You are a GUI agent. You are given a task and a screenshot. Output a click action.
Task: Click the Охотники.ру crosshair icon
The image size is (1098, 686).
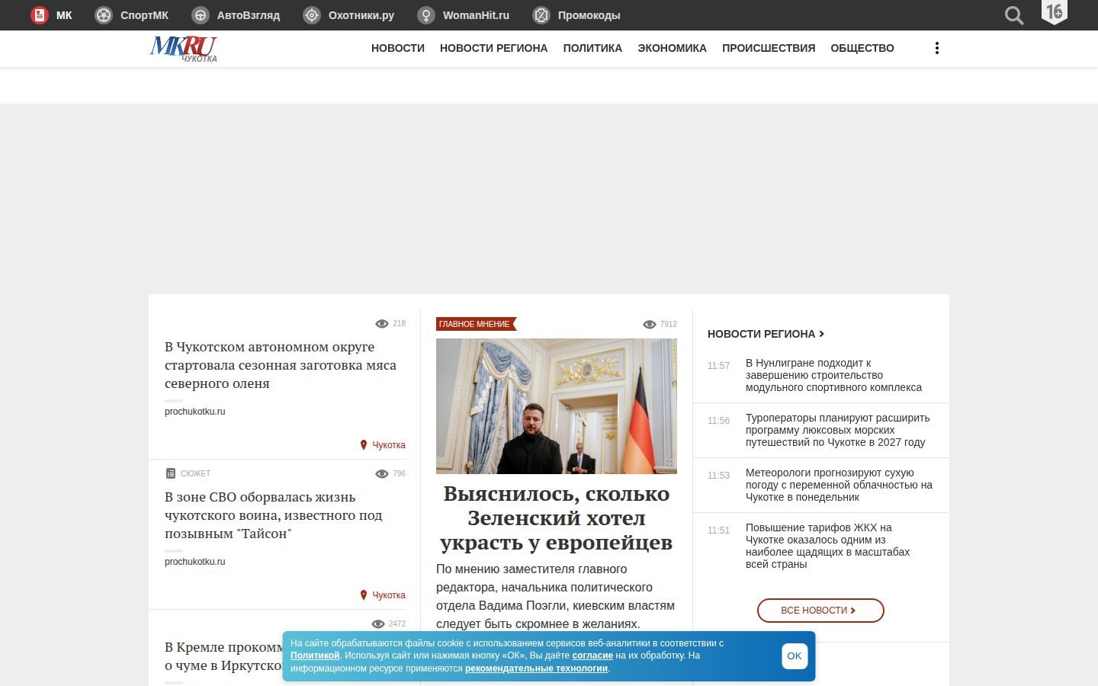pyautogui.click(x=312, y=15)
